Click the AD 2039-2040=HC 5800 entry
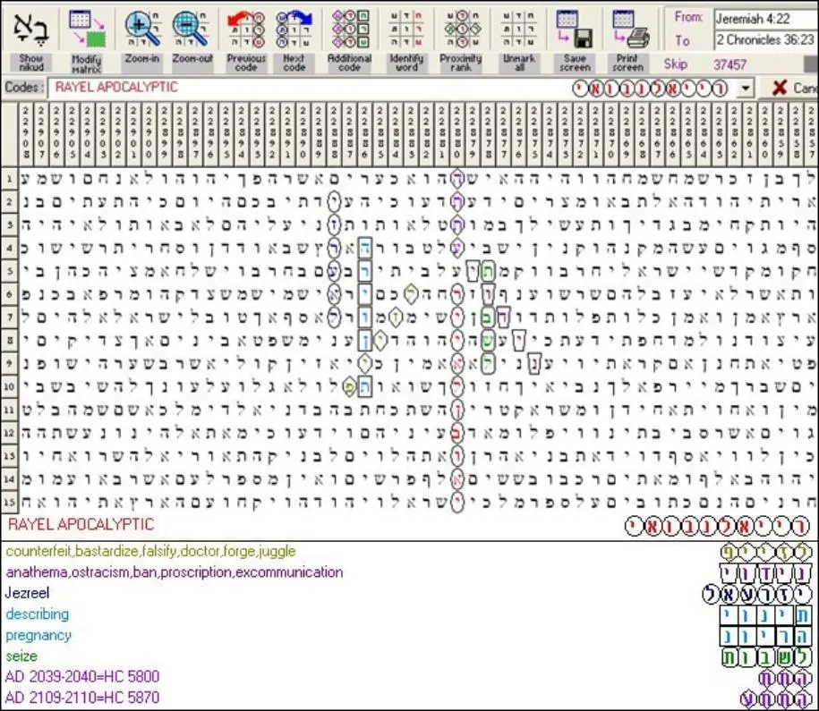Image resolution: width=819 pixels, height=711 pixels. coord(82,677)
